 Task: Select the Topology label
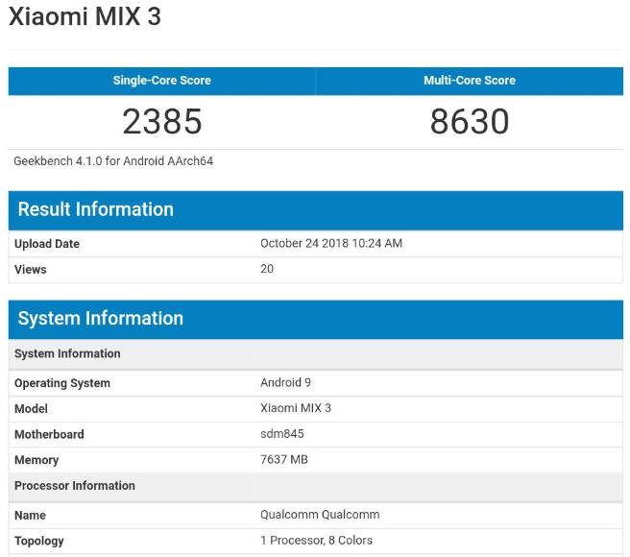39,542
